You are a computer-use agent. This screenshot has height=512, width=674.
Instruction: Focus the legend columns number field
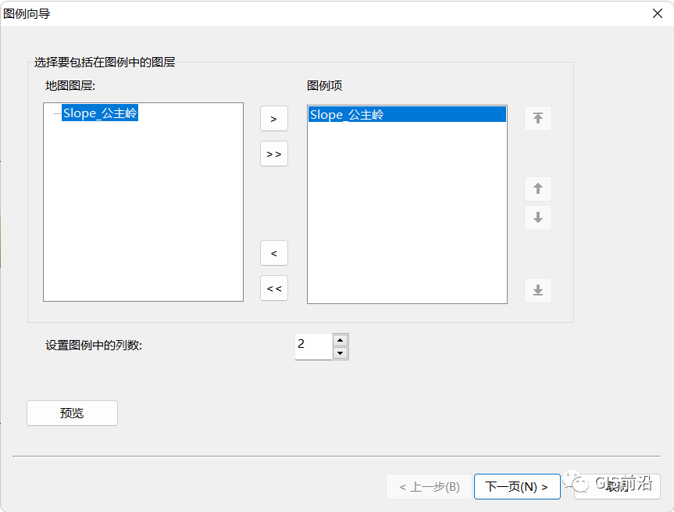314,346
